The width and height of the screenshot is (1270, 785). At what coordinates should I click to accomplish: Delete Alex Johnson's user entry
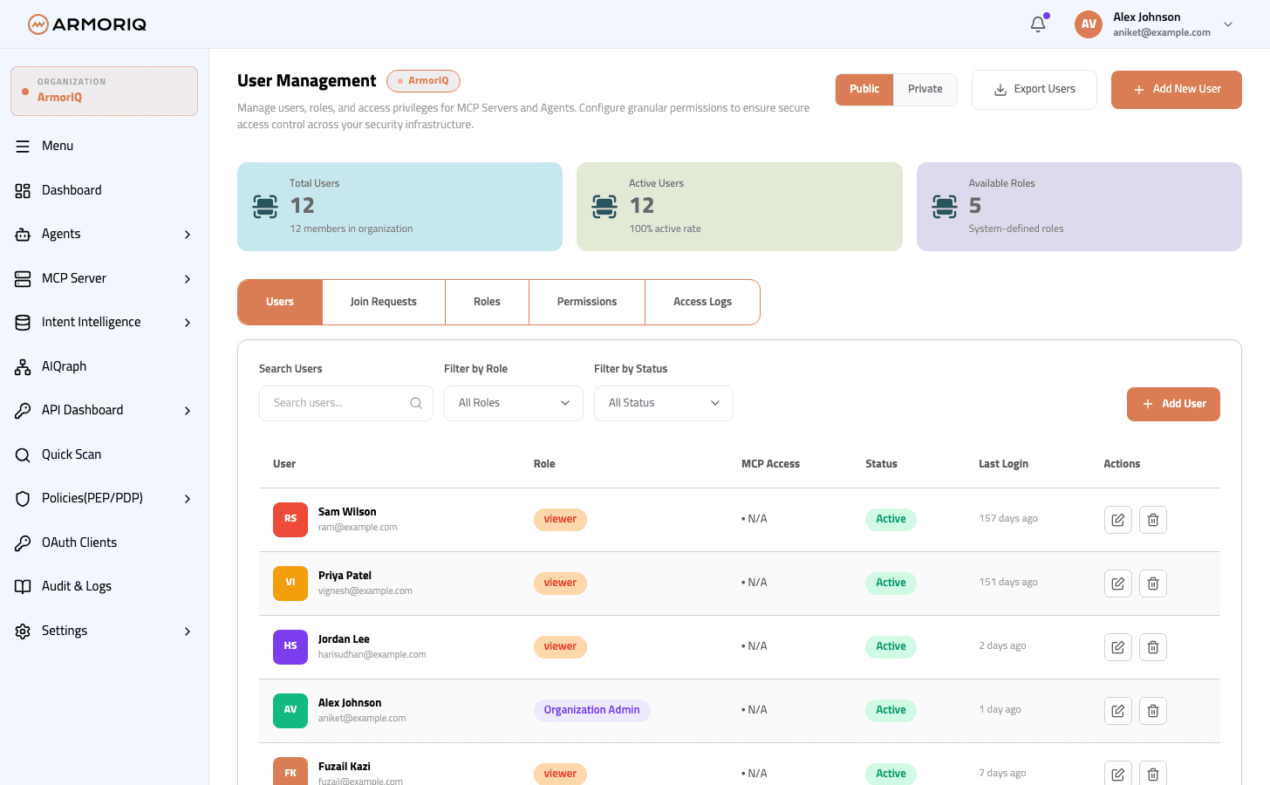click(x=1153, y=711)
